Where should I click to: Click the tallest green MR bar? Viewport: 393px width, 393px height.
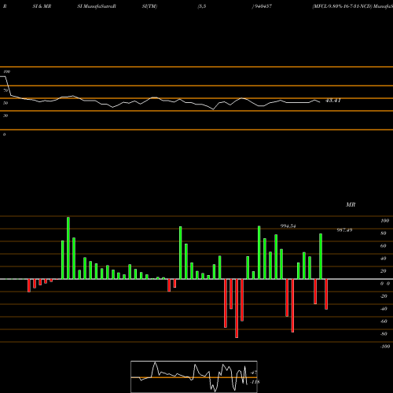(68, 248)
